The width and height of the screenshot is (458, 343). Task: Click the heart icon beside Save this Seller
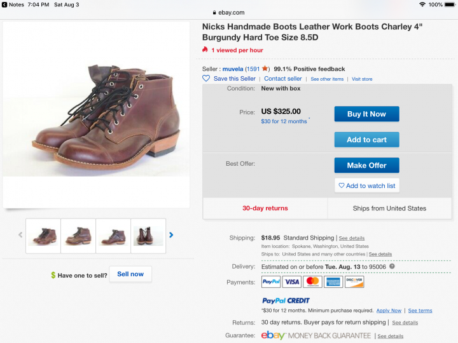coord(206,79)
